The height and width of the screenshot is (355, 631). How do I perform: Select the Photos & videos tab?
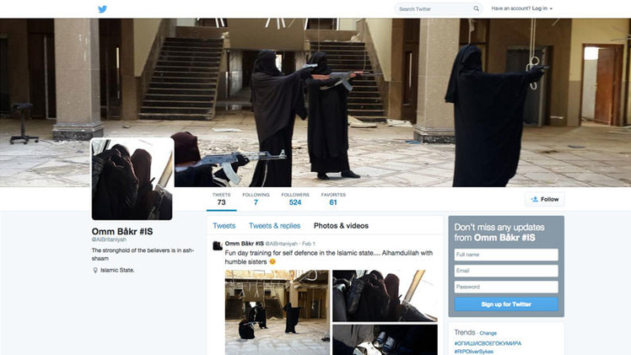[341, 225]
